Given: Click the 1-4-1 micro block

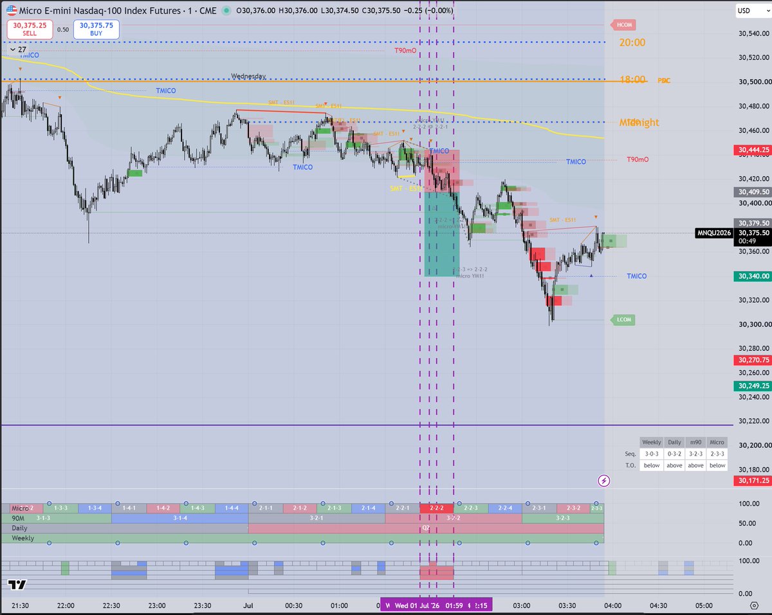Looking at the screenshot, I should 129,508.
